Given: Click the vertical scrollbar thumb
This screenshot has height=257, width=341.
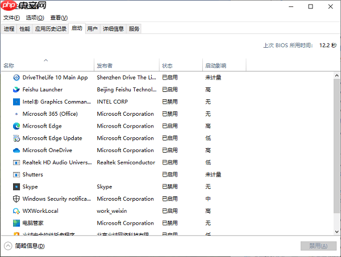Looking at the screenshot, I should click(x=336, y=146).
